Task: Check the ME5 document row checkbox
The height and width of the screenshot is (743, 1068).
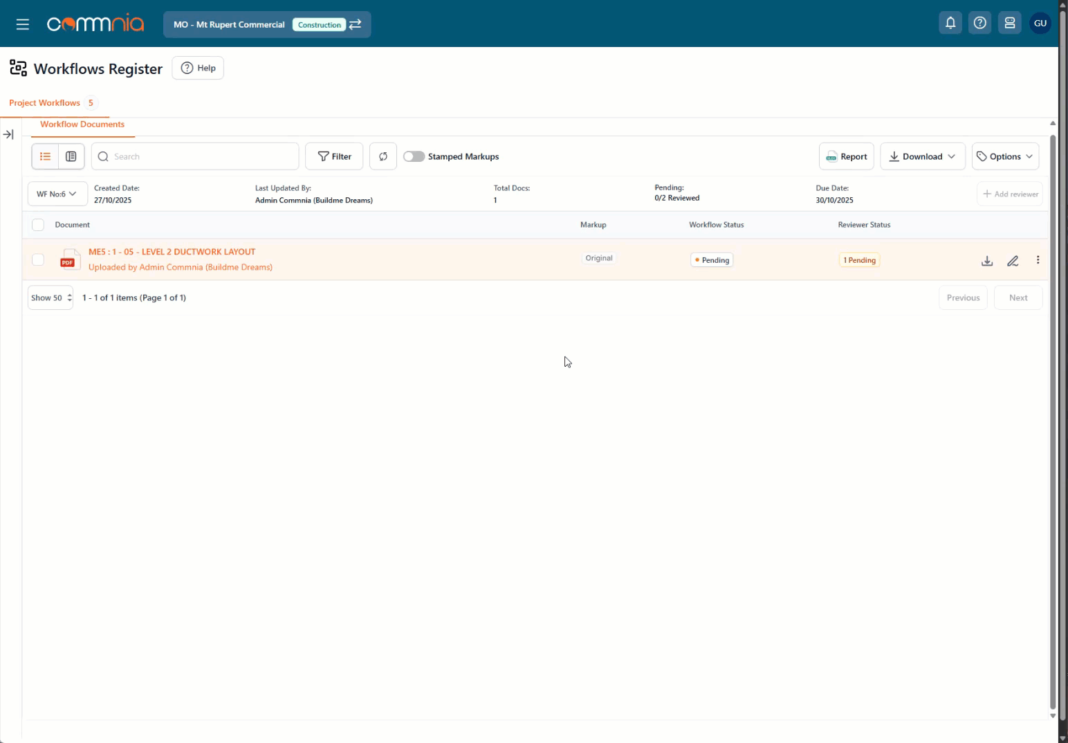Action: coord(38,259)
